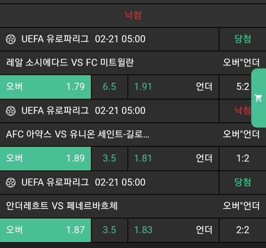Click soccer ball icon for Ajax match

tap(11, 111)
